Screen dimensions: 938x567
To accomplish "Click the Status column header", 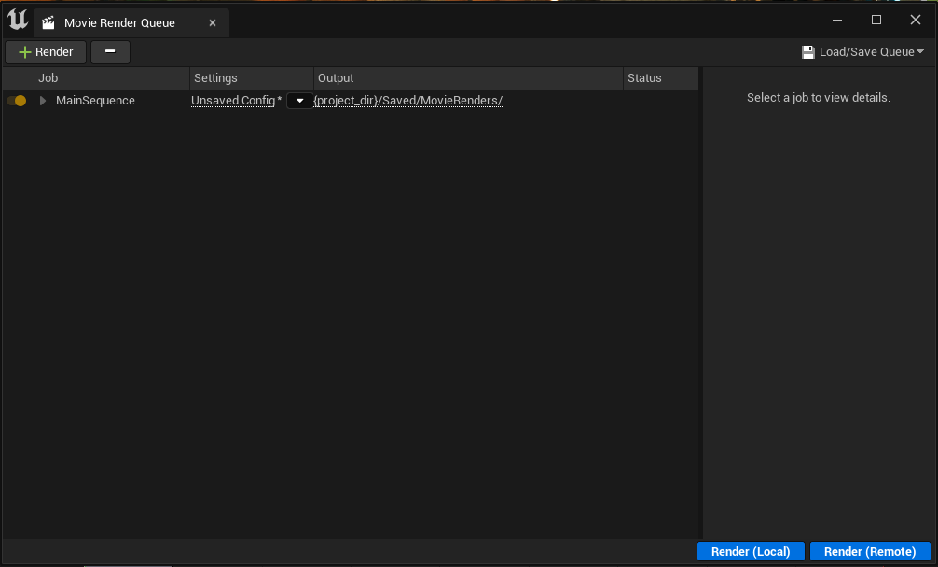I will pos(661,78).
